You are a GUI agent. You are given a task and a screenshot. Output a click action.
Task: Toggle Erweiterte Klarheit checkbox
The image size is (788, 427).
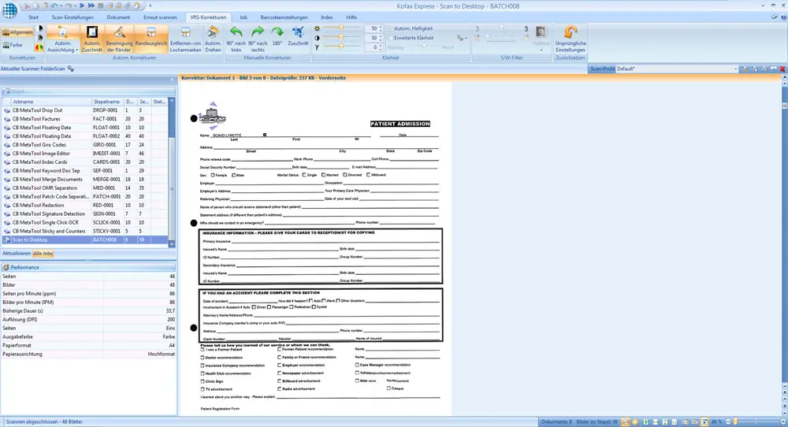(391, 38)
